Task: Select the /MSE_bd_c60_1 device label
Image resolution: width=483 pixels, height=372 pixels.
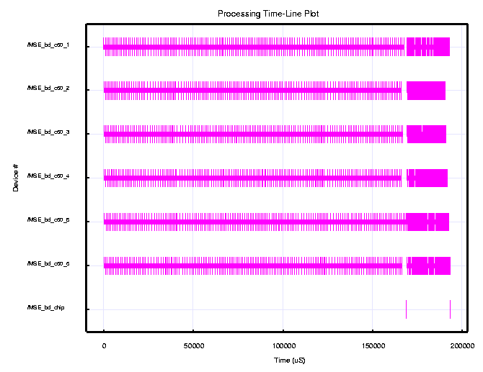Action: coord(48,45)
